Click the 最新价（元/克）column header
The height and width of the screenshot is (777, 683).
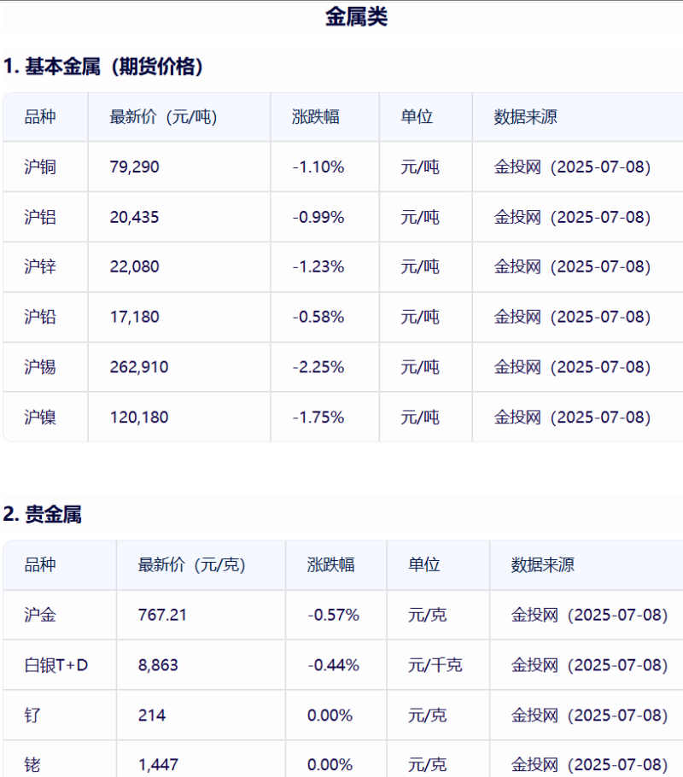pyautogui.click(x=192, y=565)
